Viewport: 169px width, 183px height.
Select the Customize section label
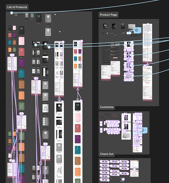tap(106, 107)
